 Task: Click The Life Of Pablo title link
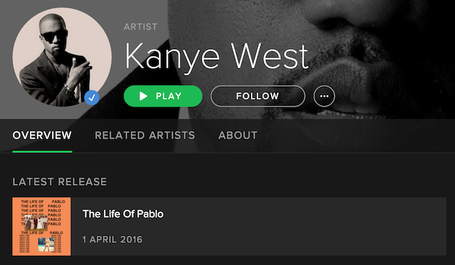tap(123, 214)
